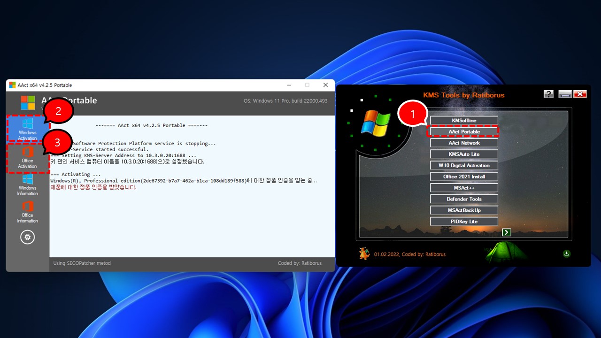Click the '=== Activating ...' log line
The image size is (601, 338).
[x=76, y=175]
